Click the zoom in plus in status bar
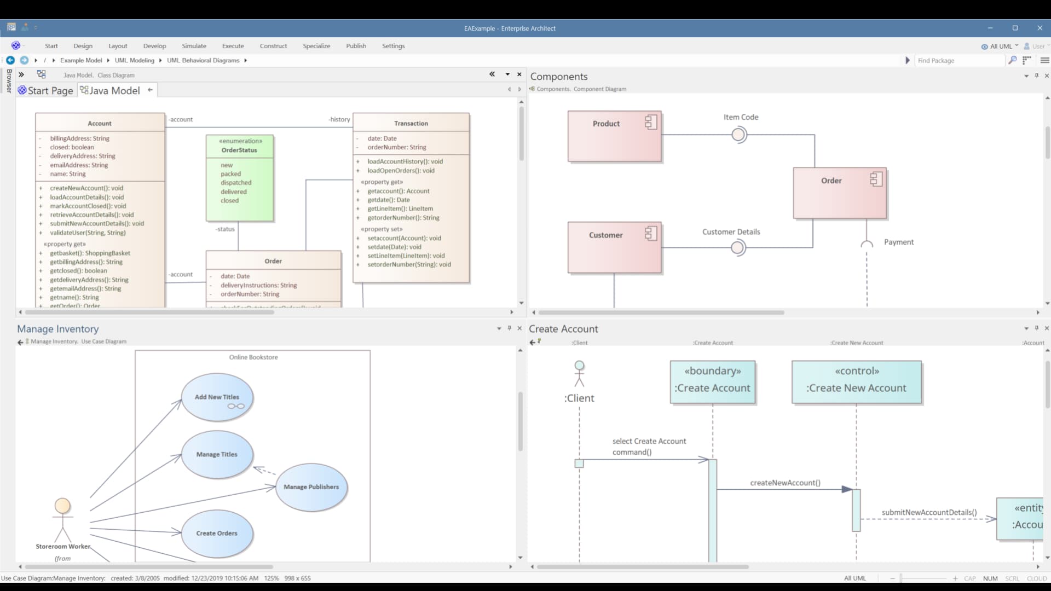The width and height of the screenshot is (1051, 591). 955,578
